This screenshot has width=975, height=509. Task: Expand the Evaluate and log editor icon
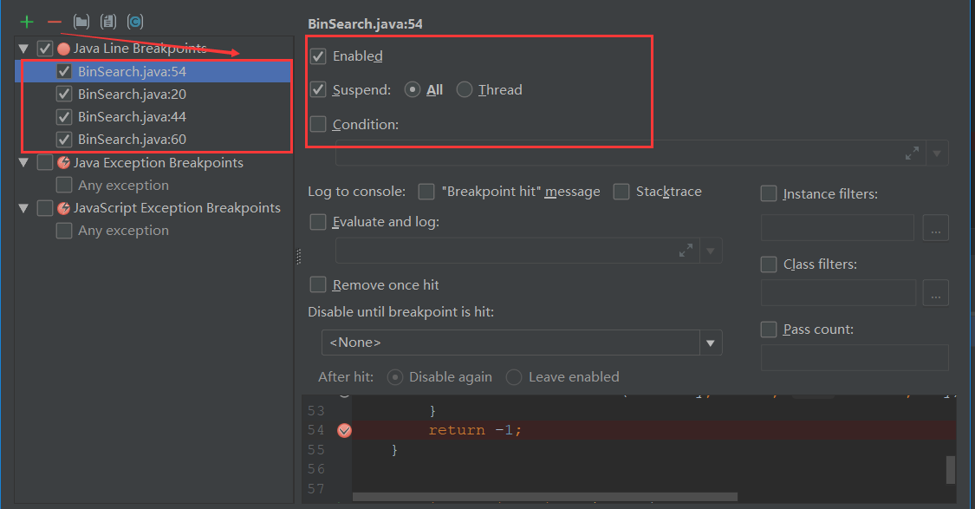pos(686,251)
